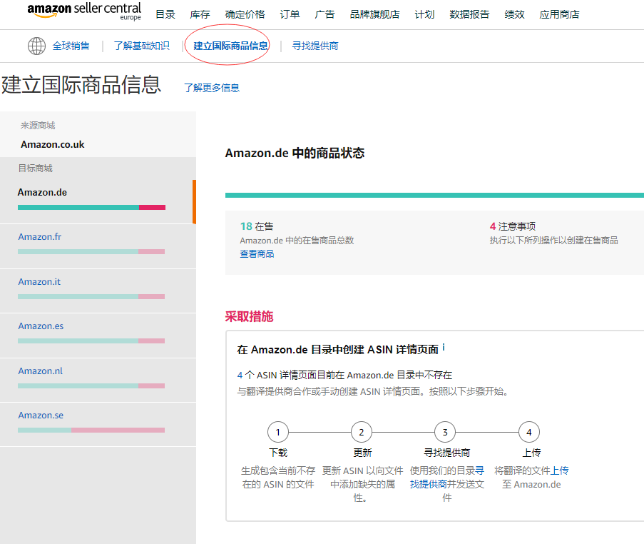Click the Amazon.de 中的商品状态 heading

295,153
